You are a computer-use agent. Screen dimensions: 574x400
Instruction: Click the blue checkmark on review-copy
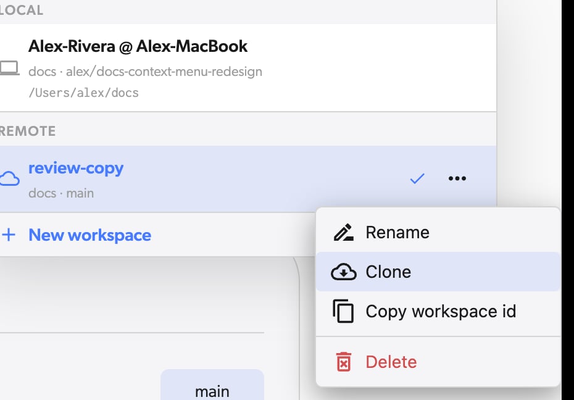417,178
